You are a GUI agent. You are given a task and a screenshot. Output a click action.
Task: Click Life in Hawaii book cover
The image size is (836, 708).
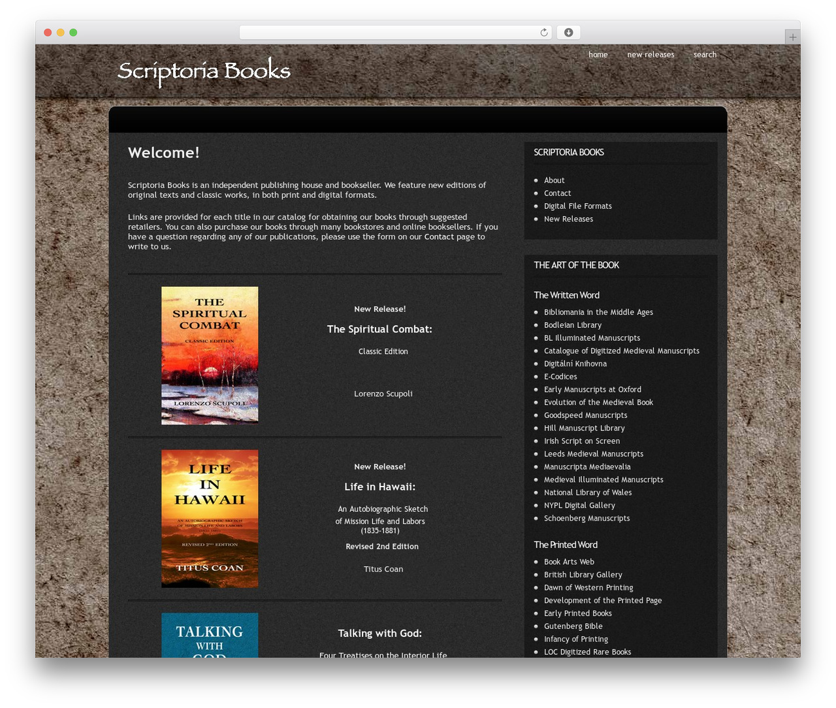[x=210, y=519]
